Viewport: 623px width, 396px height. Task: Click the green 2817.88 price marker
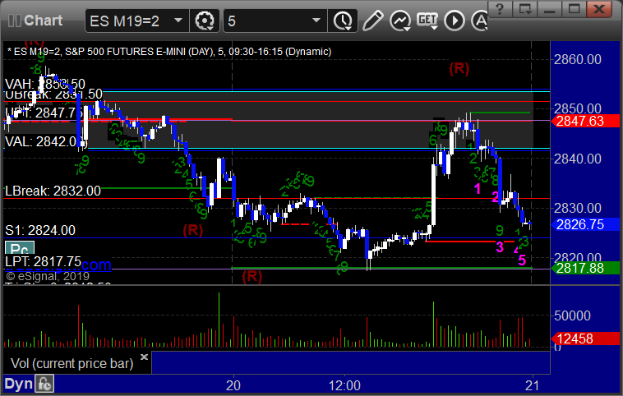pyautogui.click(x=585, y=268)
